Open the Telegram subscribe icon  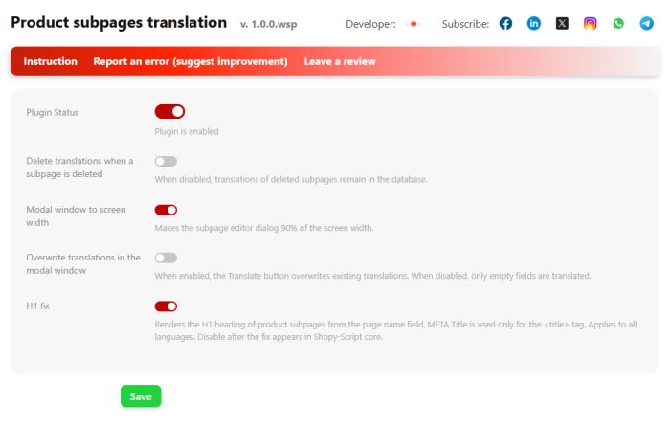pos(646,24)
